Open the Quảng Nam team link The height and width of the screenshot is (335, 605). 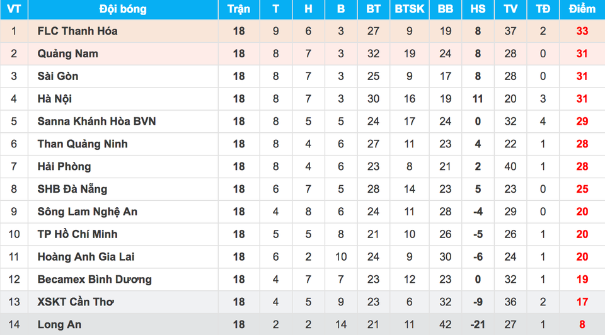point(67,54)
